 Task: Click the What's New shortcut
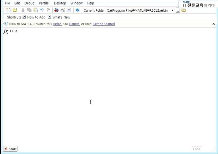[x=59, y=17]
